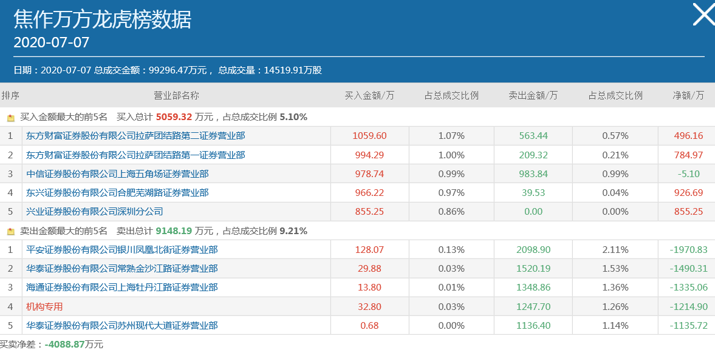Select ratio 1.53% in 华泰常熟 row
The image size is (715, 350).
pos(615,269)
